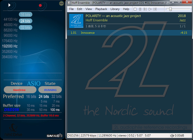Screen dimensions: 193x140
Task: Skip to previous track
Action: pyautogui.click(x=145, y=9)
